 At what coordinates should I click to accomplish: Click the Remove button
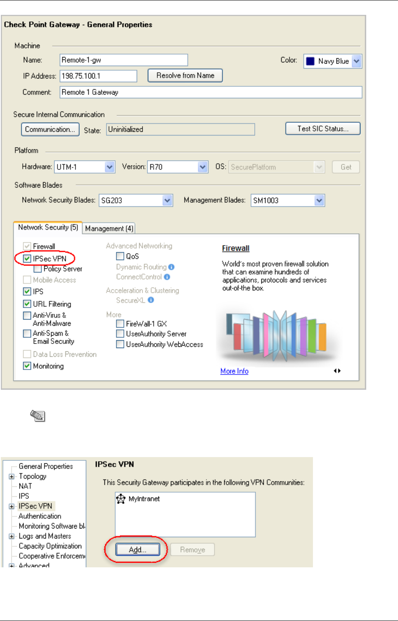[192, 550]
